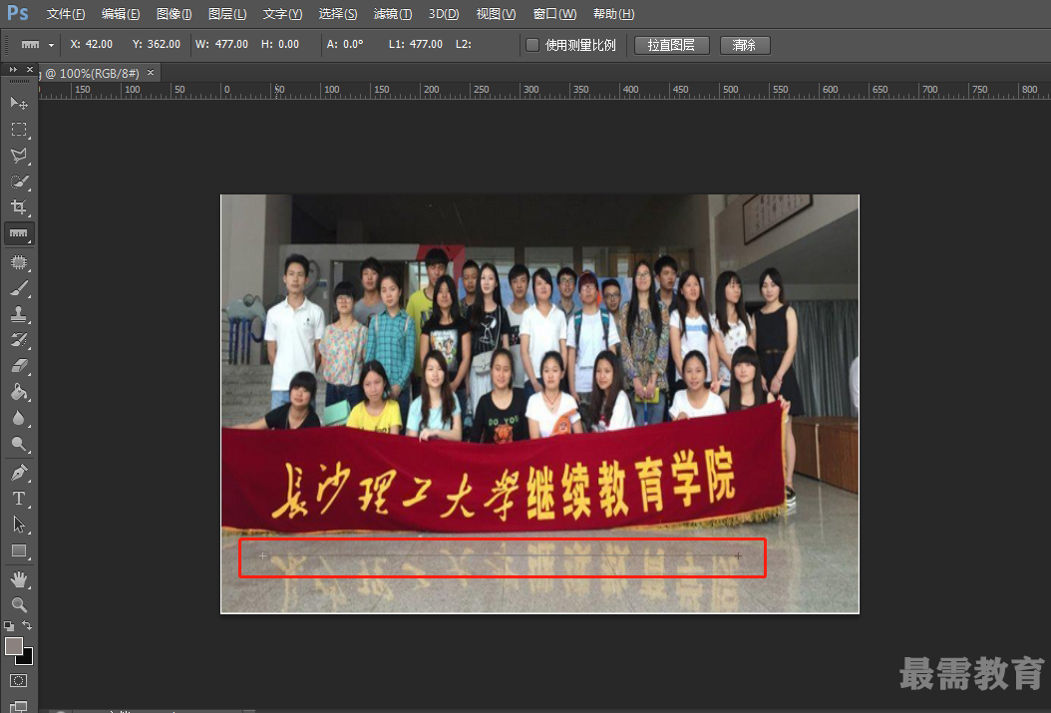Click the H: 0.00 readout
The height and width of the screenshot is (713, 1051).
[x=280, y=44]
